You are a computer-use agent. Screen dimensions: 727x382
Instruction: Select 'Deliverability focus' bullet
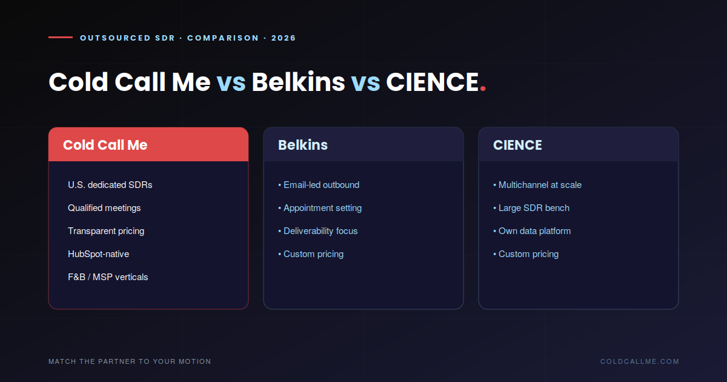point(318,231)
